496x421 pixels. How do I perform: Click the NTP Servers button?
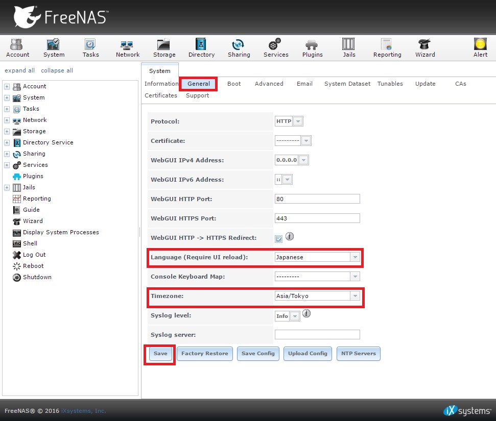(359, 353)
